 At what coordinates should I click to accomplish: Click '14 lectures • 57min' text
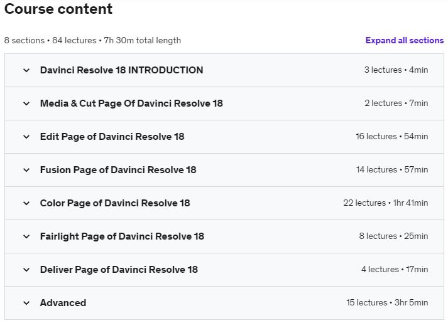pos(392,169)
